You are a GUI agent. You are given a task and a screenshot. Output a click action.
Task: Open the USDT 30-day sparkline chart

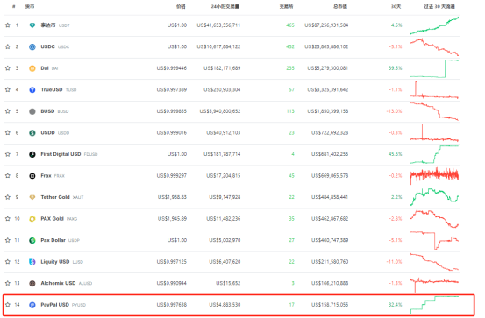click(434, 25)
